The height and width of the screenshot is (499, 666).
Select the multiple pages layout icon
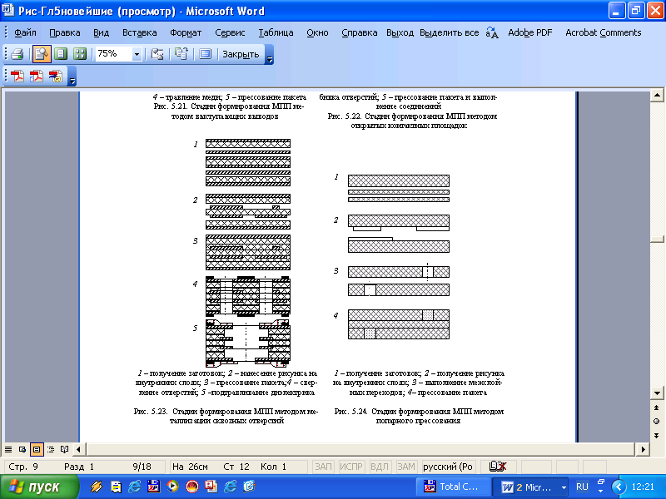(x=79, y=54)
